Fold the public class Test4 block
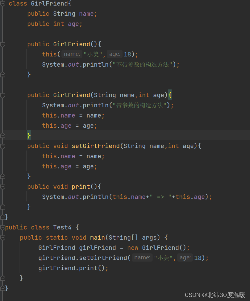This screenshot has height=301, width=250. point(3,228)
